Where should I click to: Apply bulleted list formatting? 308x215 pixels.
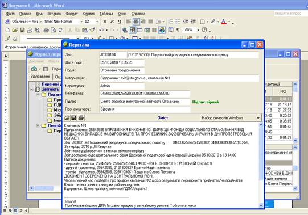[x=178, y=22]
